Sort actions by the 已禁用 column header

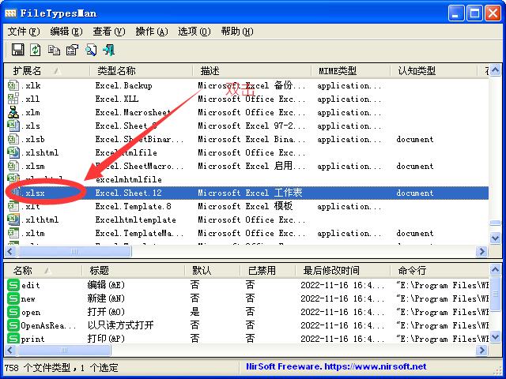(268, 270)
